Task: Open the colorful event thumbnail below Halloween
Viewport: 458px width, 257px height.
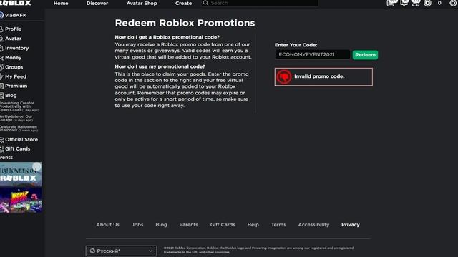Action: 21,200
